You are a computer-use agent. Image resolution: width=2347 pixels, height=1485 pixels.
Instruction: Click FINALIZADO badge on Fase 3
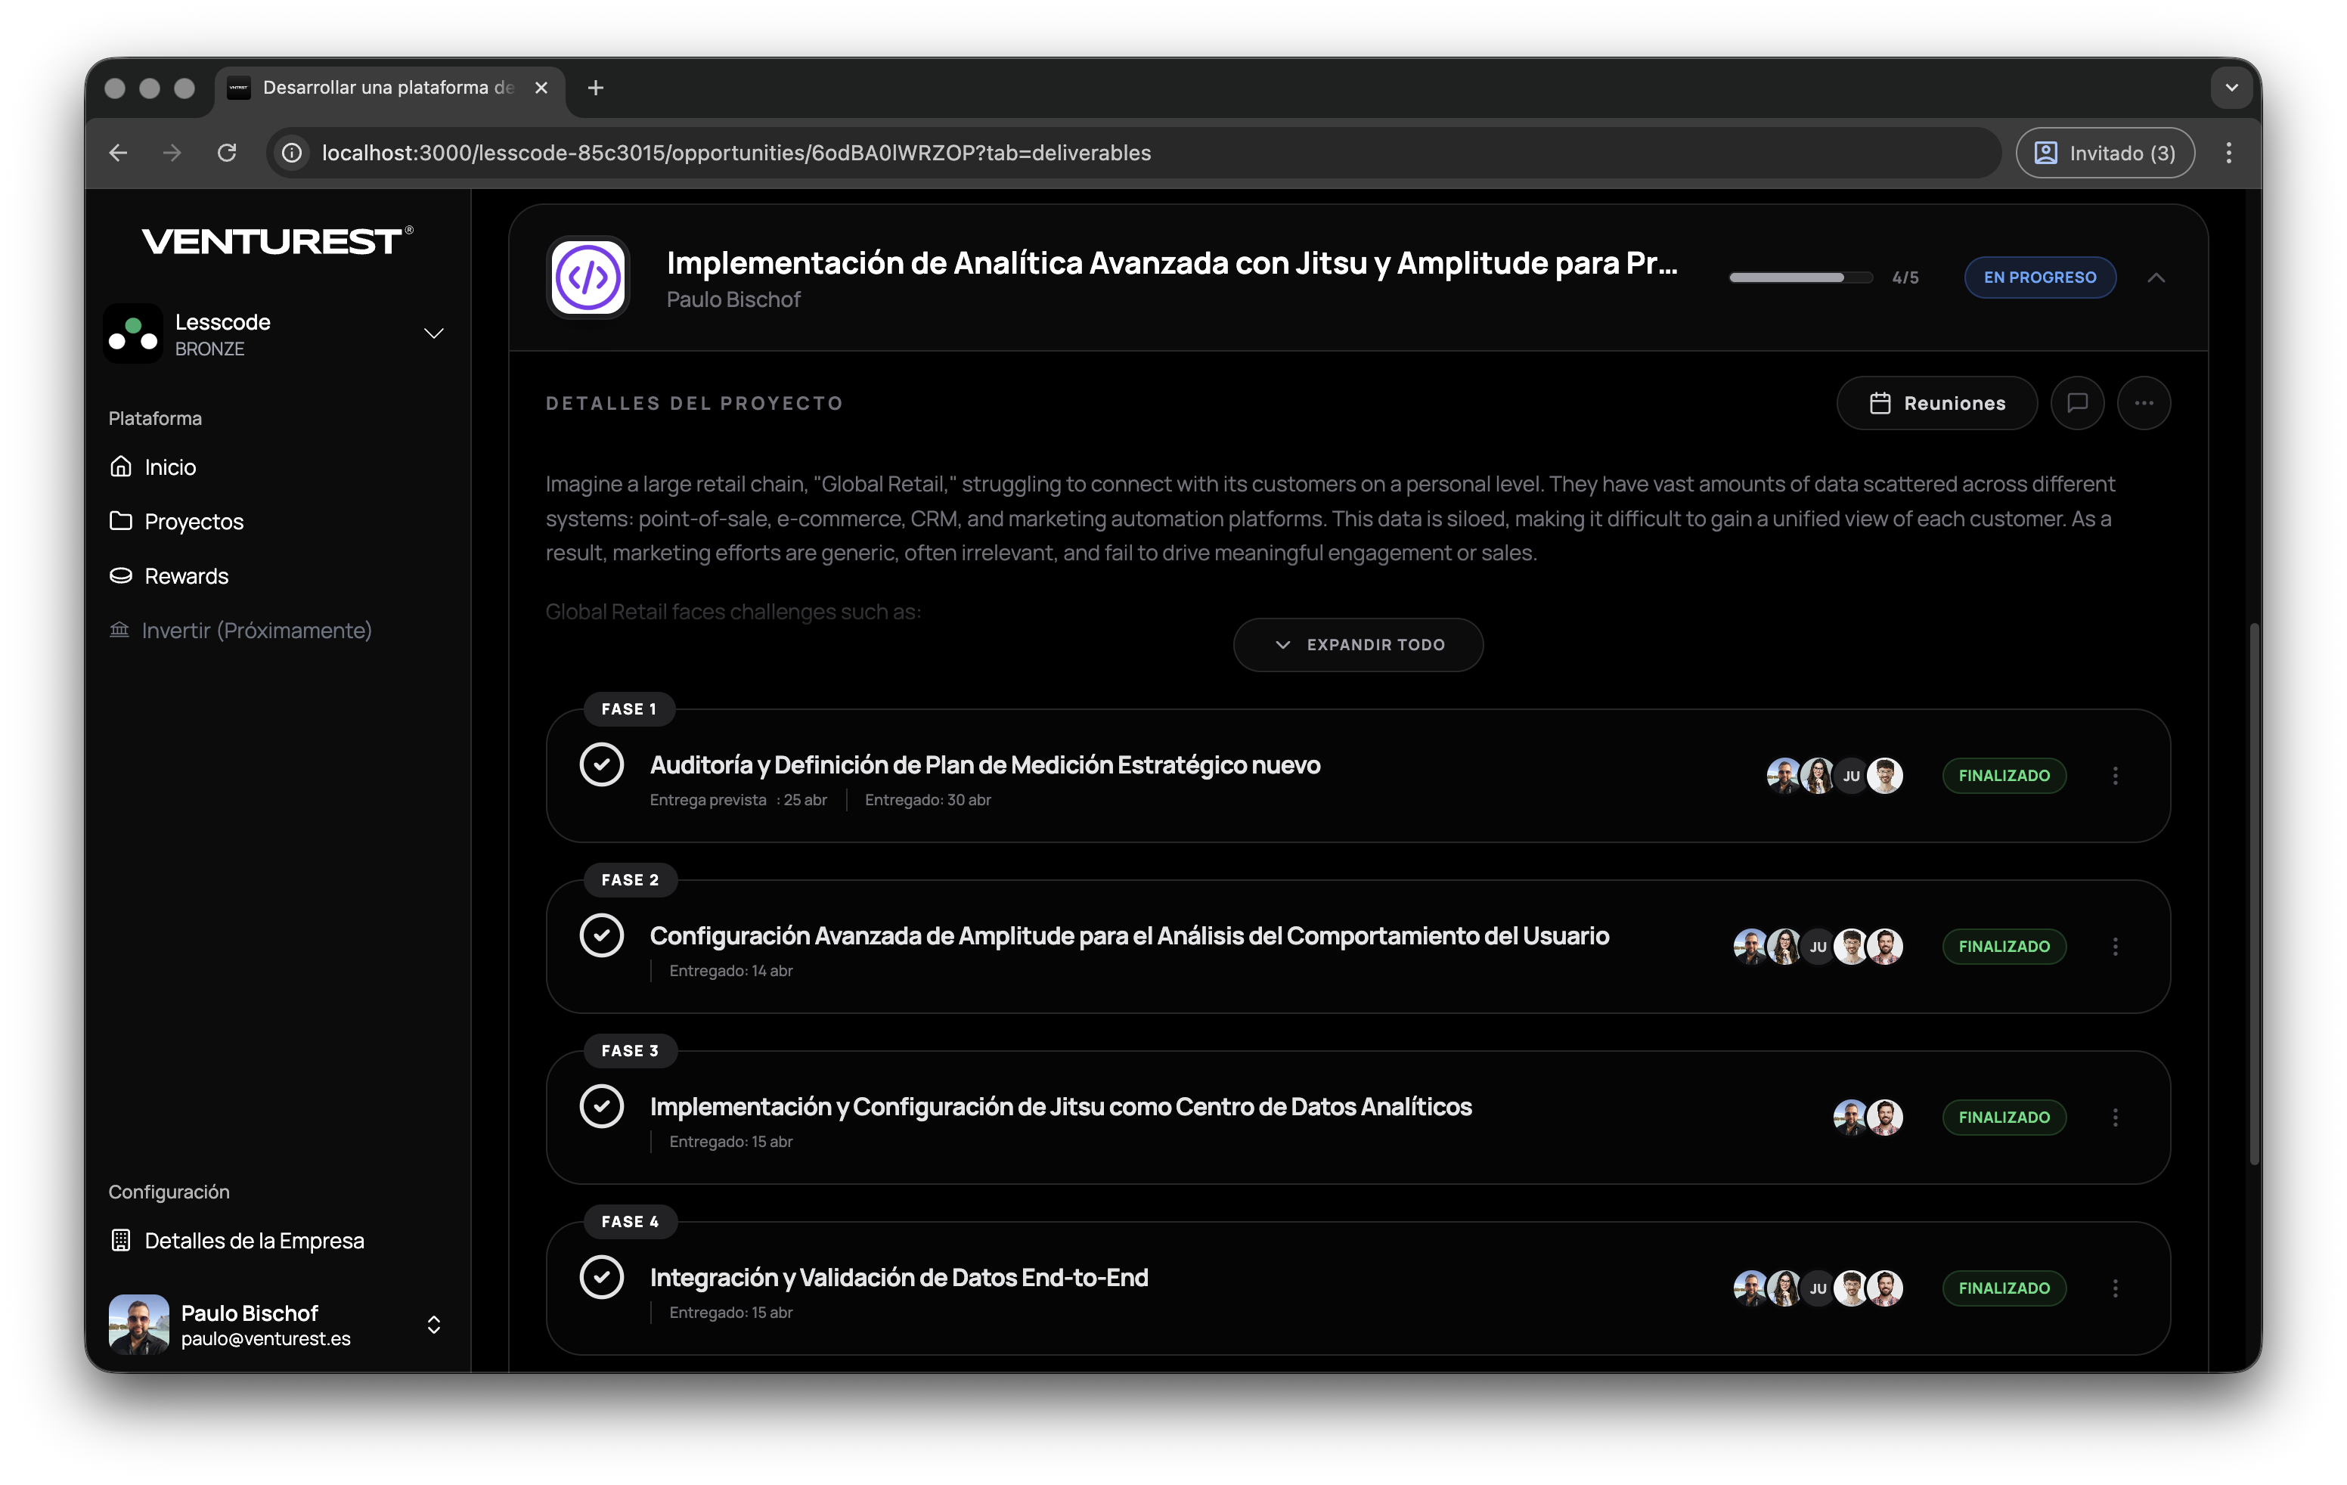2004,1117
